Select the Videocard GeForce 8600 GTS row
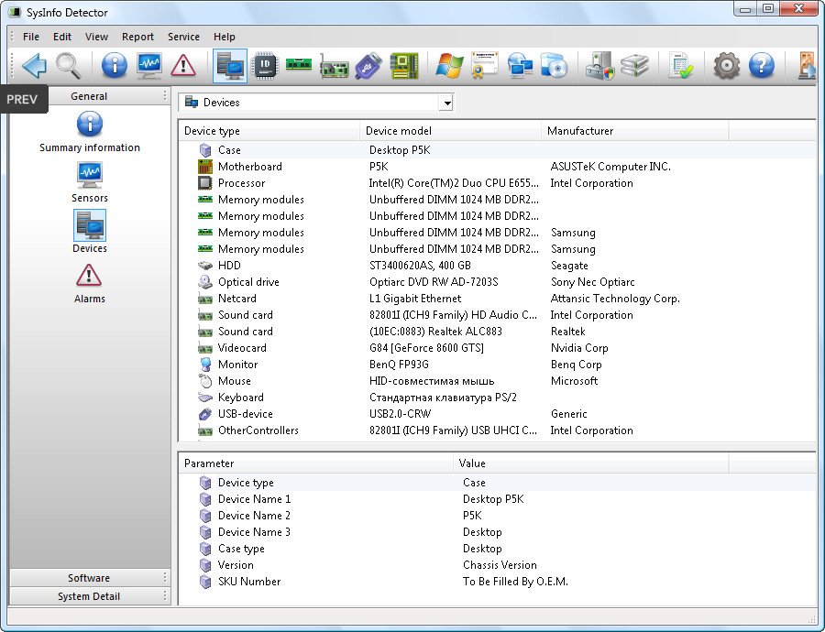The width and height of the screenshot is (825, 632). [x=497, y=347]
